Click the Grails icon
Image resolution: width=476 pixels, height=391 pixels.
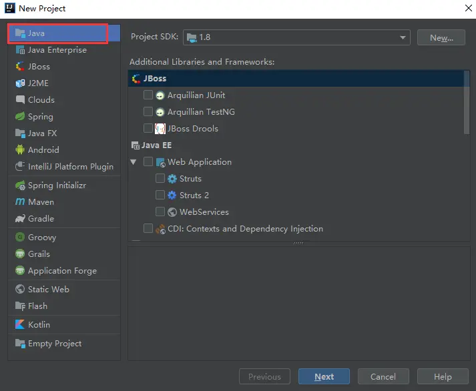click(20, 254)
